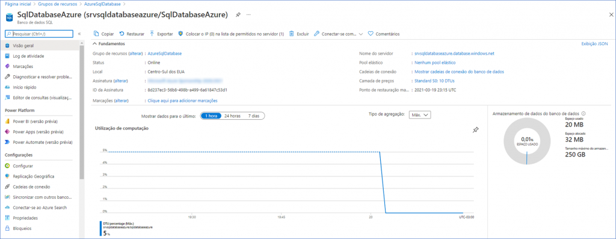The width and height of the screenshot is (616, 239).
Task: Click the Pesquisar search field
Action: click(38, 34)
